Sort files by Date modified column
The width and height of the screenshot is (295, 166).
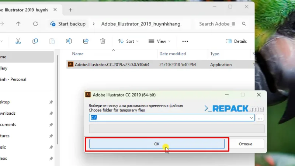pyautogui.click(x=173, y=54)
